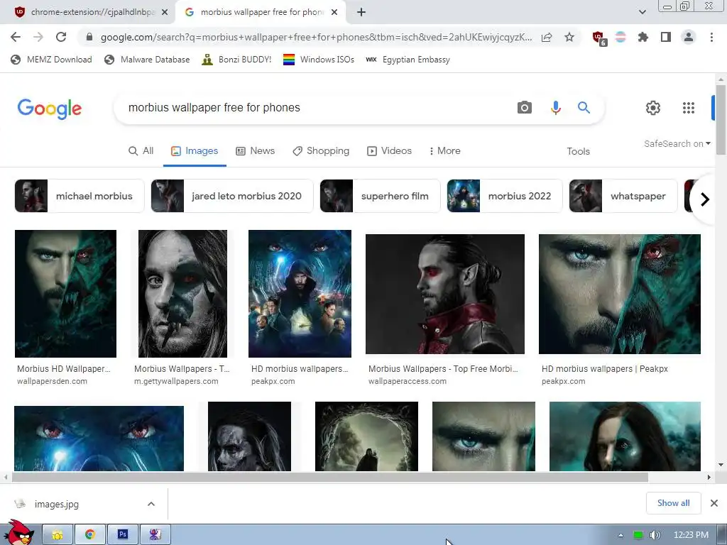Viewport: 727px width, 545px height.
Task: Click the search query input field
Action: tap(315, 108)
